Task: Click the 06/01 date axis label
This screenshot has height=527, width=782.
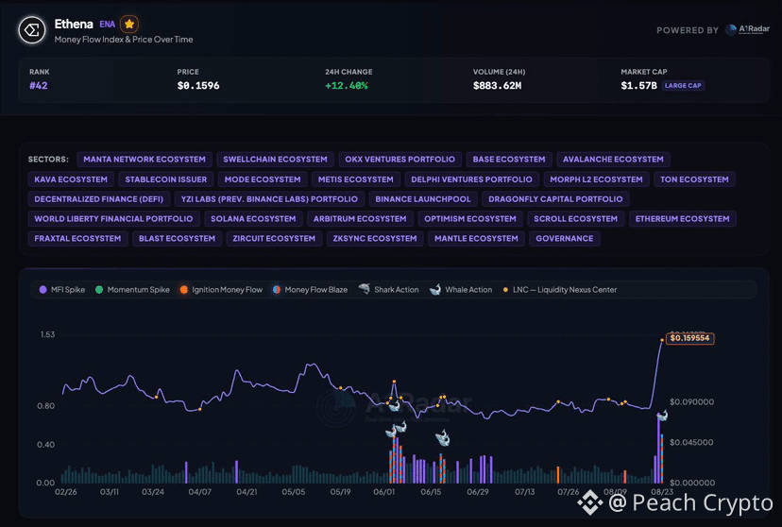Action: coord(383,492)
